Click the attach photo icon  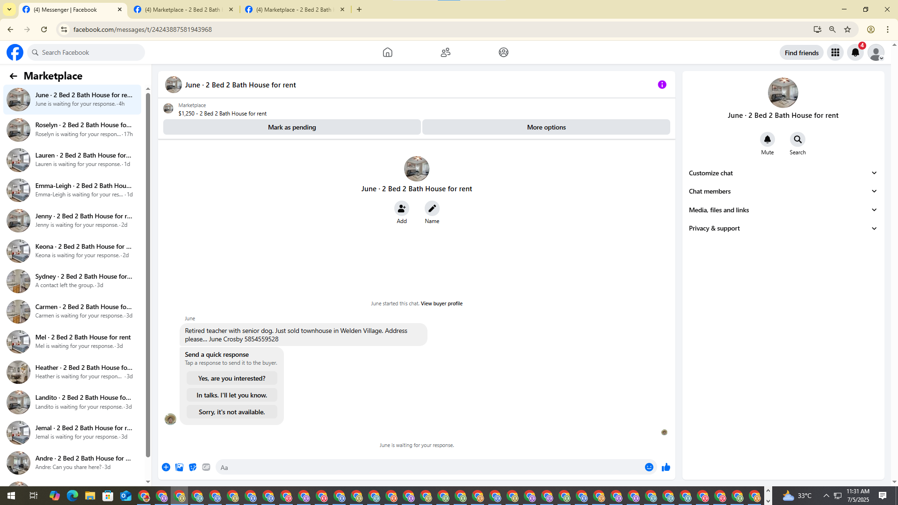pyautogui.click(x=179, y=467)
